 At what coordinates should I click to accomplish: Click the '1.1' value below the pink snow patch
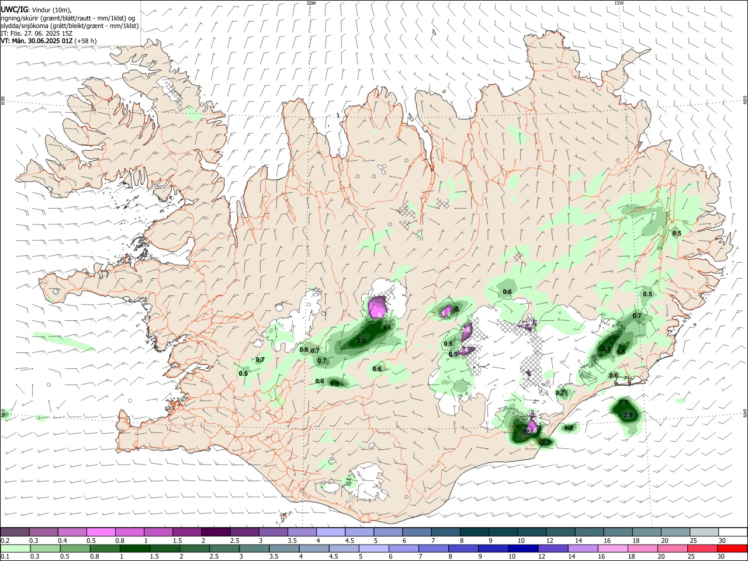click(x=387, y=328)
